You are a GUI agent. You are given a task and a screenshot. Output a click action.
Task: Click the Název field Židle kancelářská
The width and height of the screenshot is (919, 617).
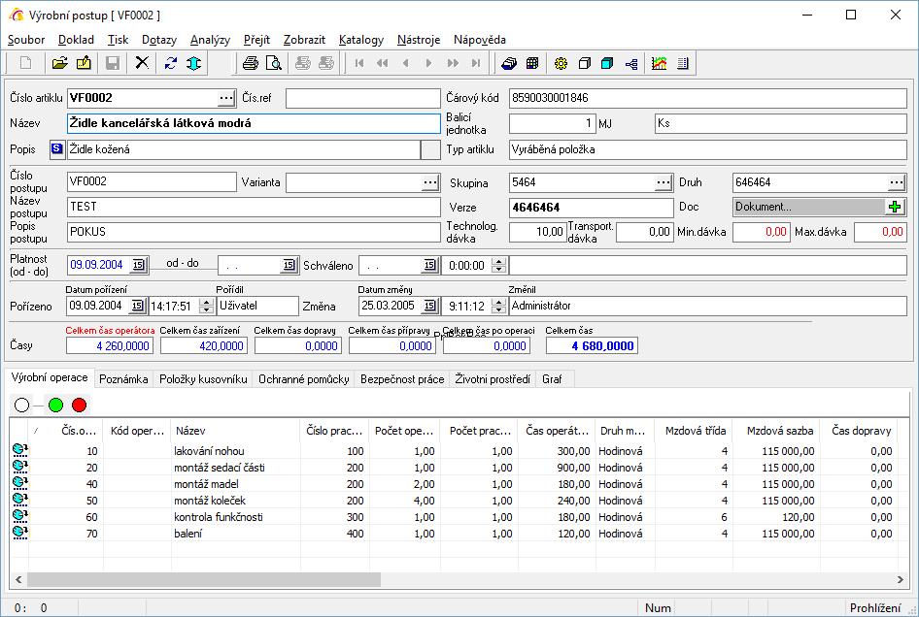tap(254, 123)
